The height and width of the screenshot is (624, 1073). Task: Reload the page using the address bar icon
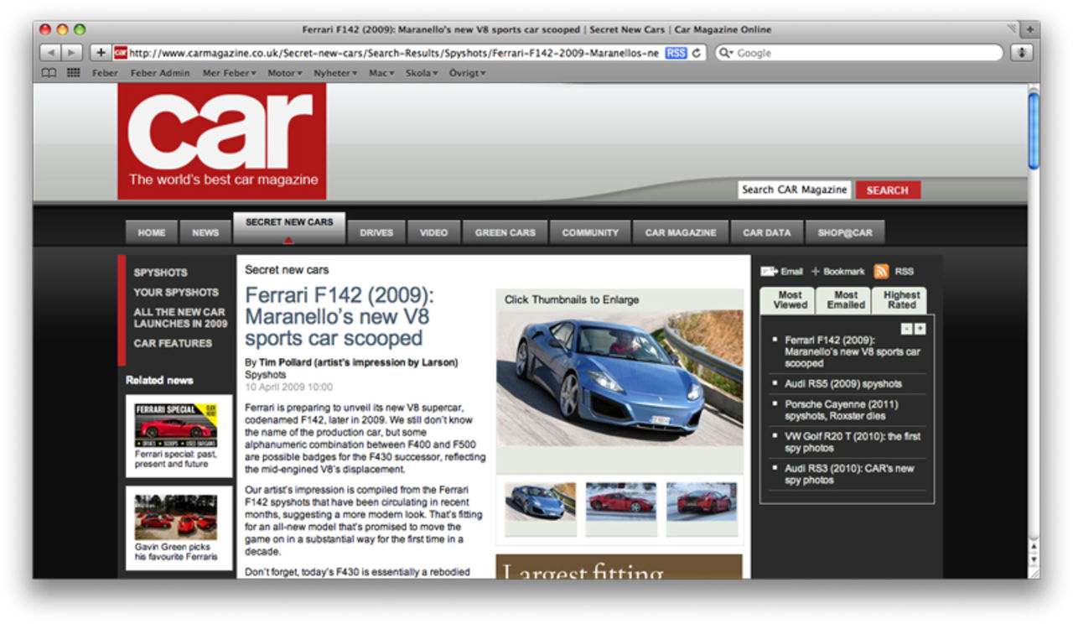tap(697, 52)
